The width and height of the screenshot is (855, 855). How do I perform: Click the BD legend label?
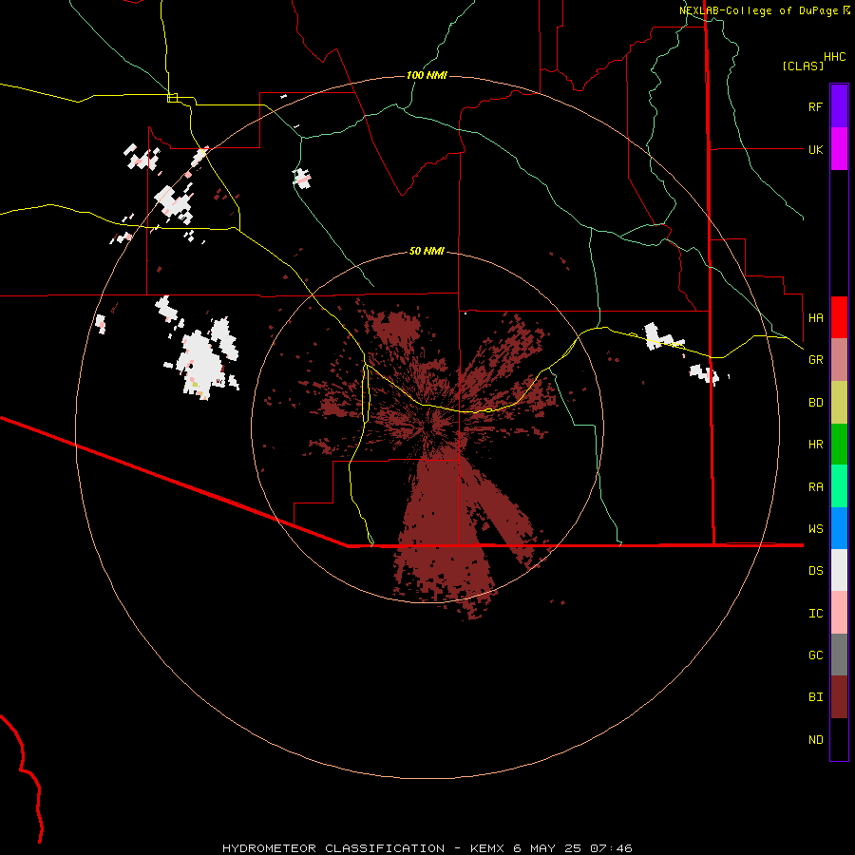tap(815, 403)
